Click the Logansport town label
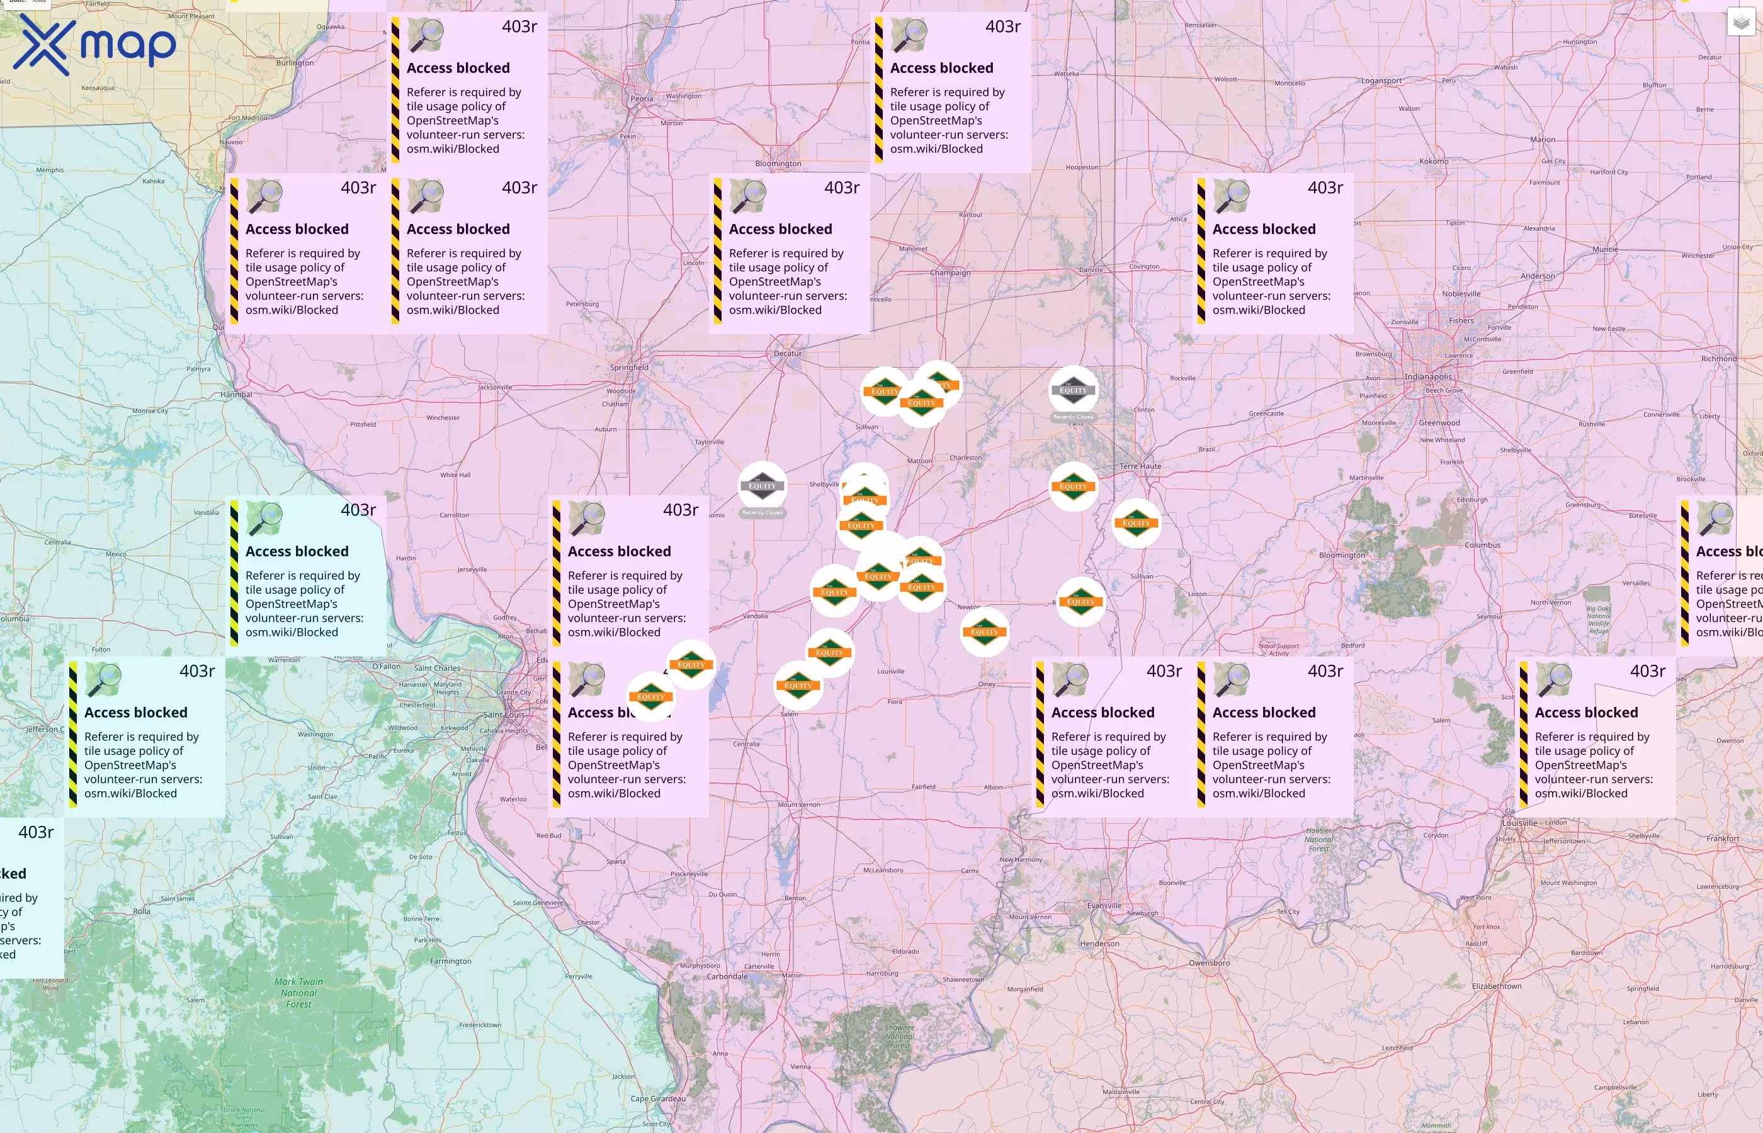This screenshot has width=1763, height=1133. (x=1381, y=81)
